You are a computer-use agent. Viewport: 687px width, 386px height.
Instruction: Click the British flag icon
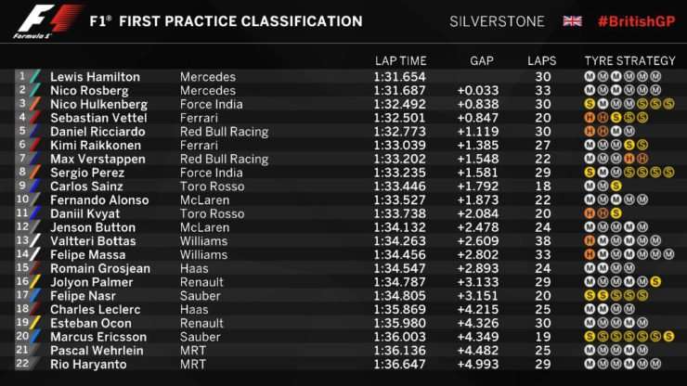pos(572,21)
